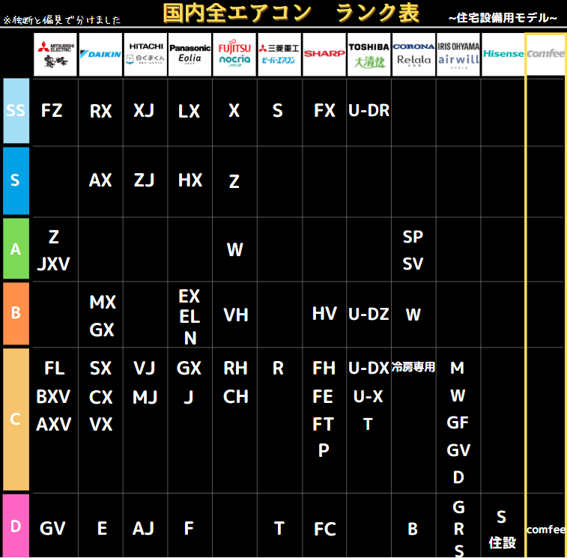
Task: Click the Sharp brand logo
Action: point(324,54)
